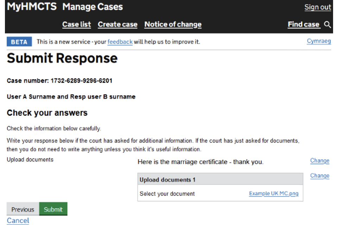Change the Upload documents 1 entry
The height and width of the screenshot is (225, 338).
(x=319, y=176)
